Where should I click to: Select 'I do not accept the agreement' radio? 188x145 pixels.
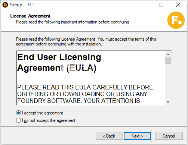tap(18, 120)
